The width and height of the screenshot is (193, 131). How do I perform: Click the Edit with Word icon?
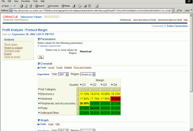point(90,6)
